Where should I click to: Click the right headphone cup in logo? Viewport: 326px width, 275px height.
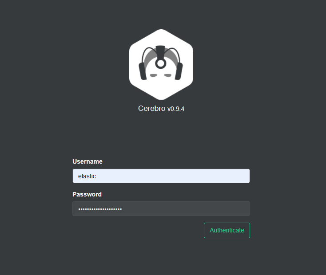[x=179, y=71]
